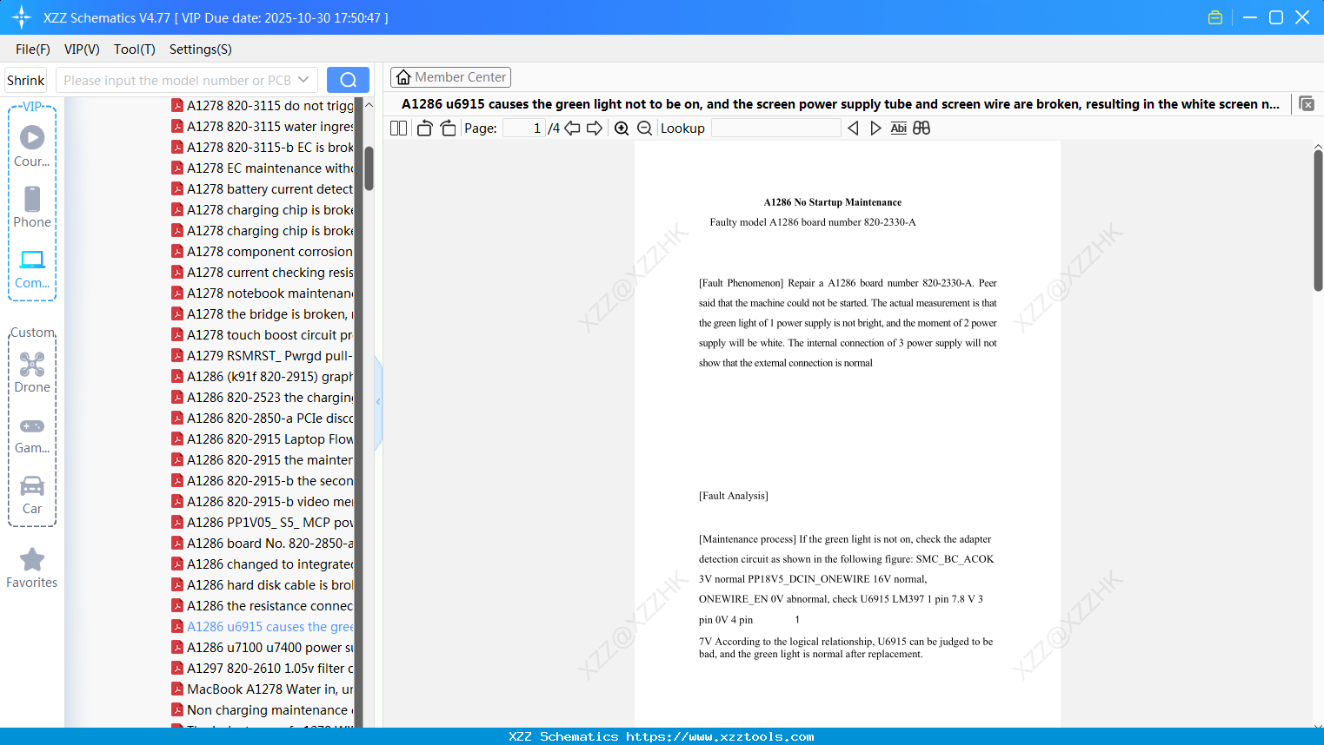
Task: Click the file list scrollbar thumb
Action: tap(369, 168)
